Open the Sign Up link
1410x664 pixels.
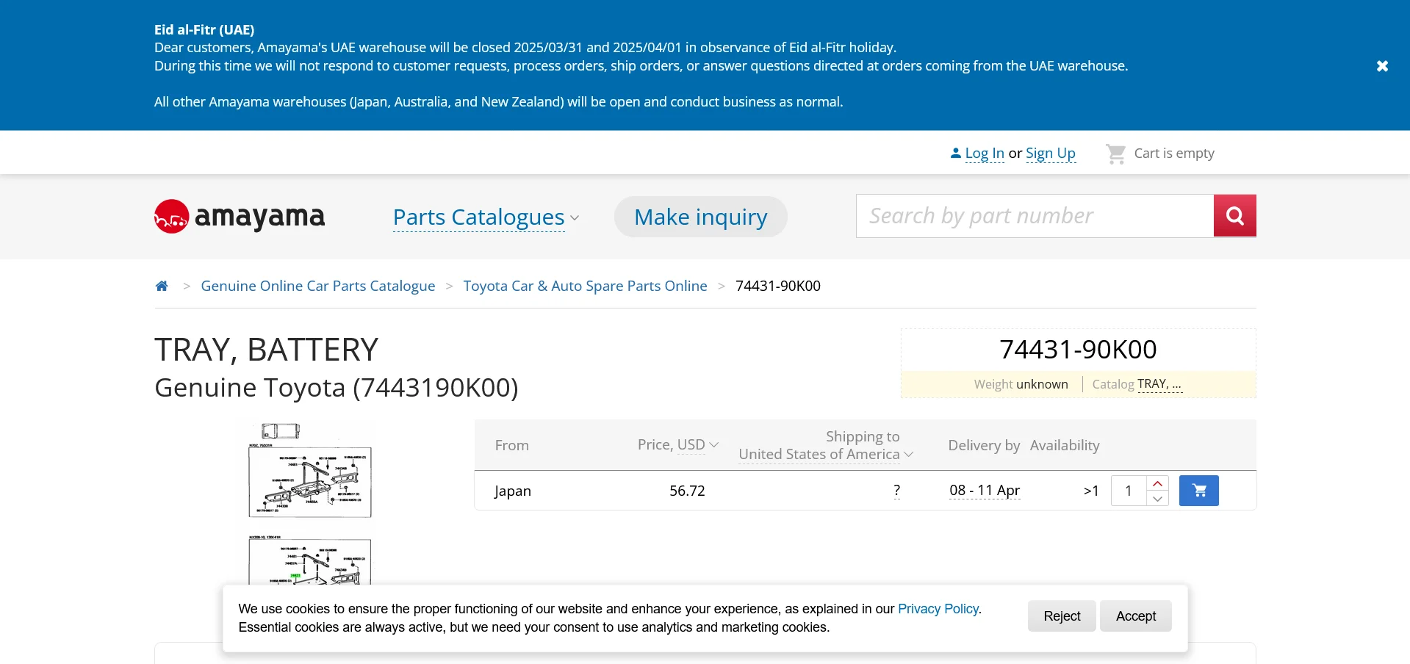(x=1050, y=154)
